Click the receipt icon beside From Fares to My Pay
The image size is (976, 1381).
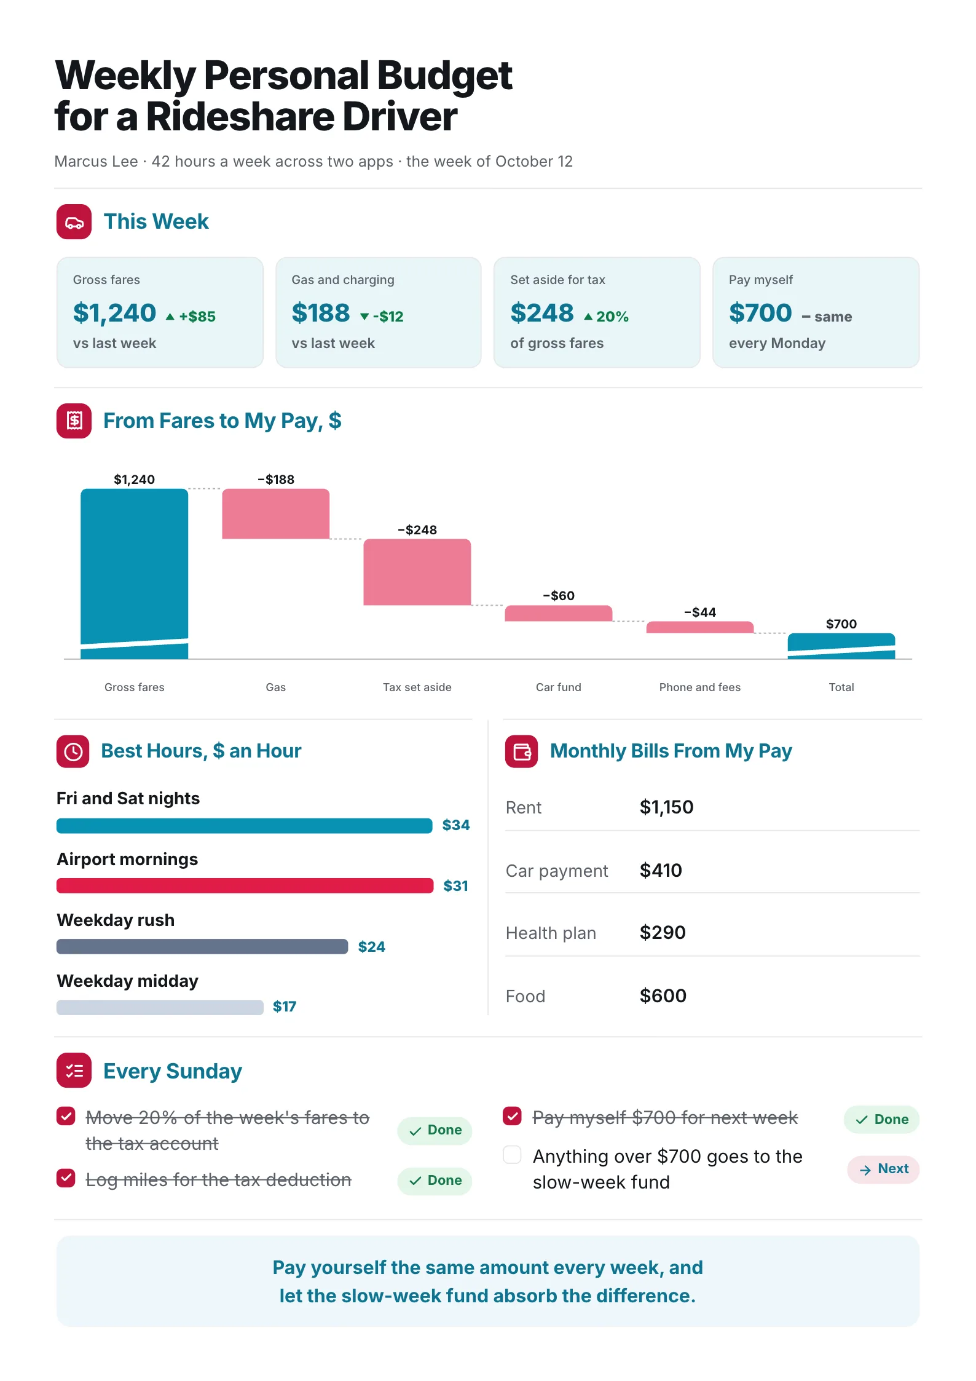(74, 421)
